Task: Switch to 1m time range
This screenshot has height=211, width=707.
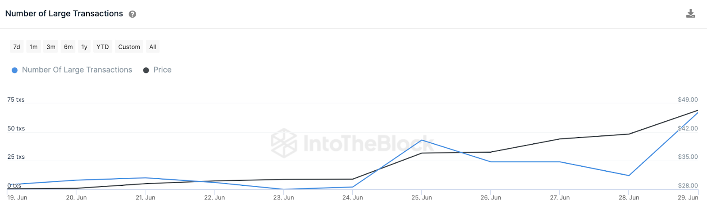Action: click(x=34, y=47)
